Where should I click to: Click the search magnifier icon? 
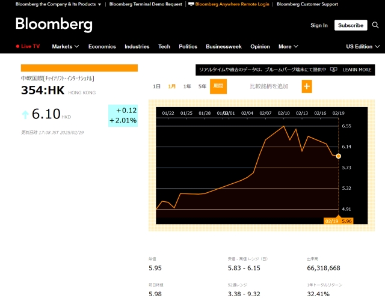[376, 25]
